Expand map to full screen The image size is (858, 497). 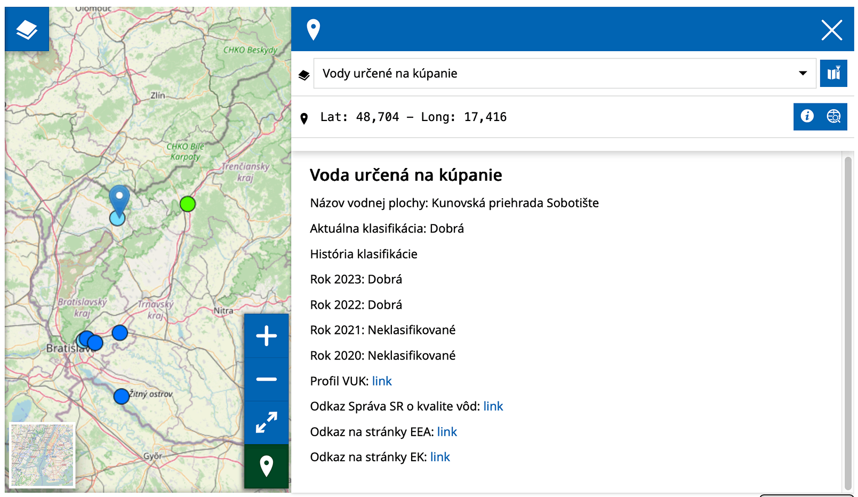click(266, 422)
